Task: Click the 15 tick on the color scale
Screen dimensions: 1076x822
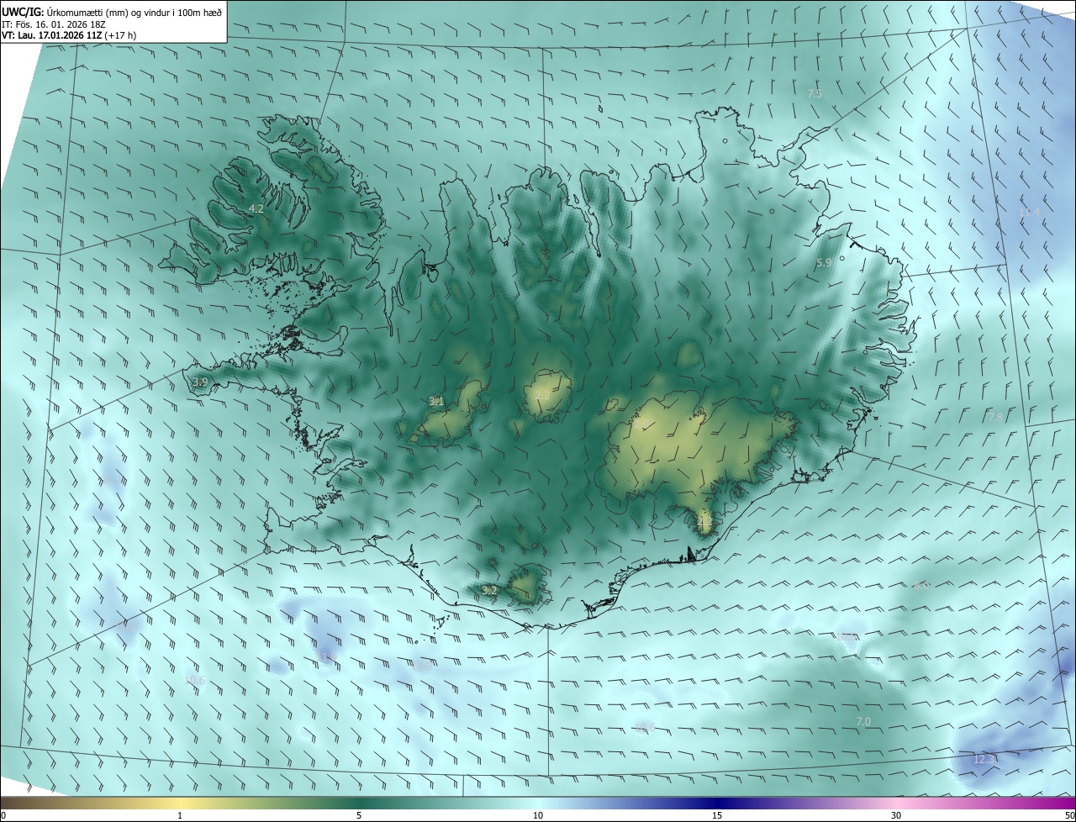Action: click(x=717, y=815)
